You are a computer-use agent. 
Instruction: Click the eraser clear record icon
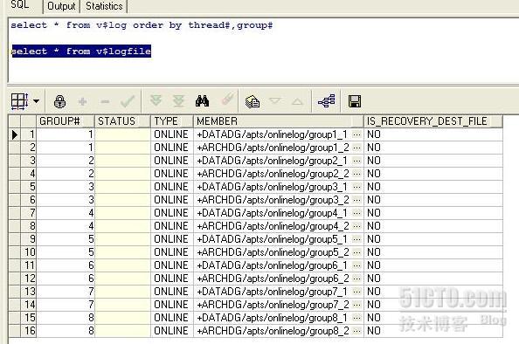tap(227, 100)
